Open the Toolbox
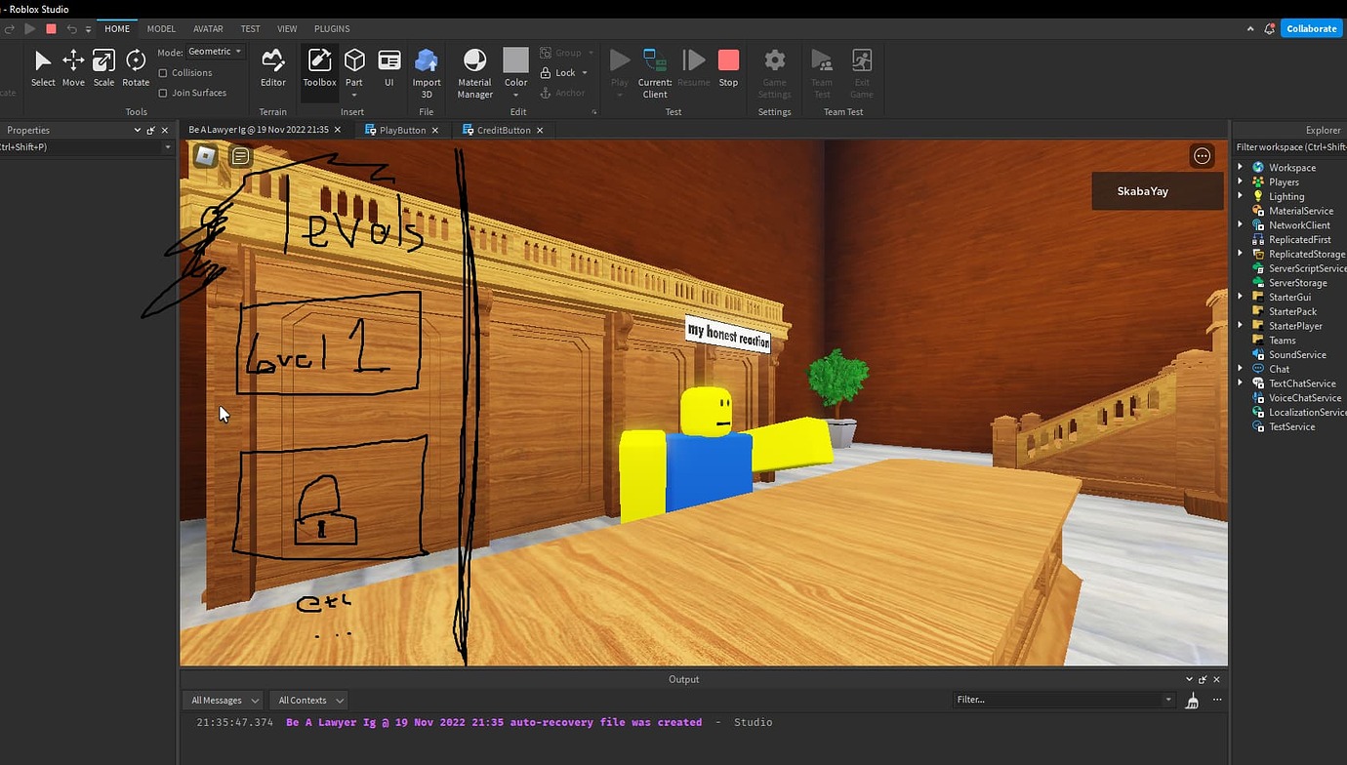Image resolution: width=1347 pixels, height=765 pixels. pyautogui.click(x=319, y=66)
